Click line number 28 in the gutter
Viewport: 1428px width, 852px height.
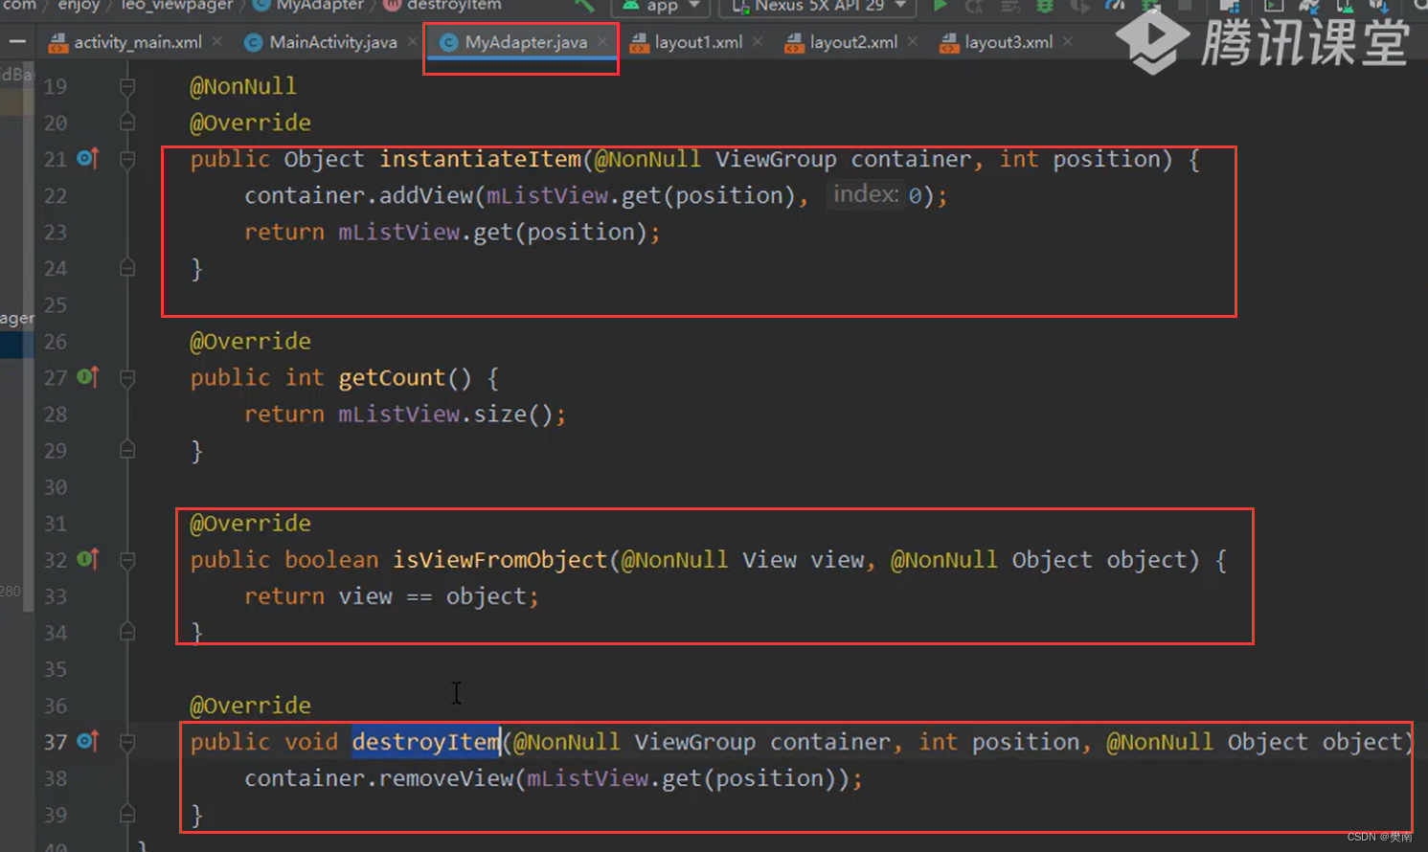[x=56, y=415]
